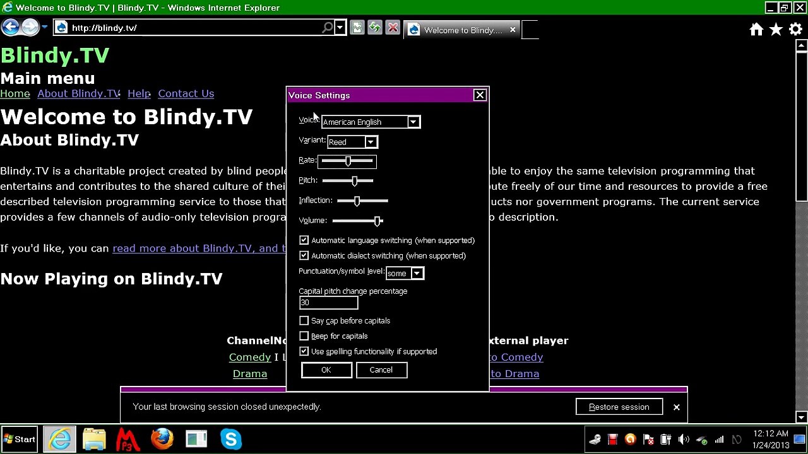Click the Pitch slider thumb
This screenshot has width=808, height=454.
[354, 181]
